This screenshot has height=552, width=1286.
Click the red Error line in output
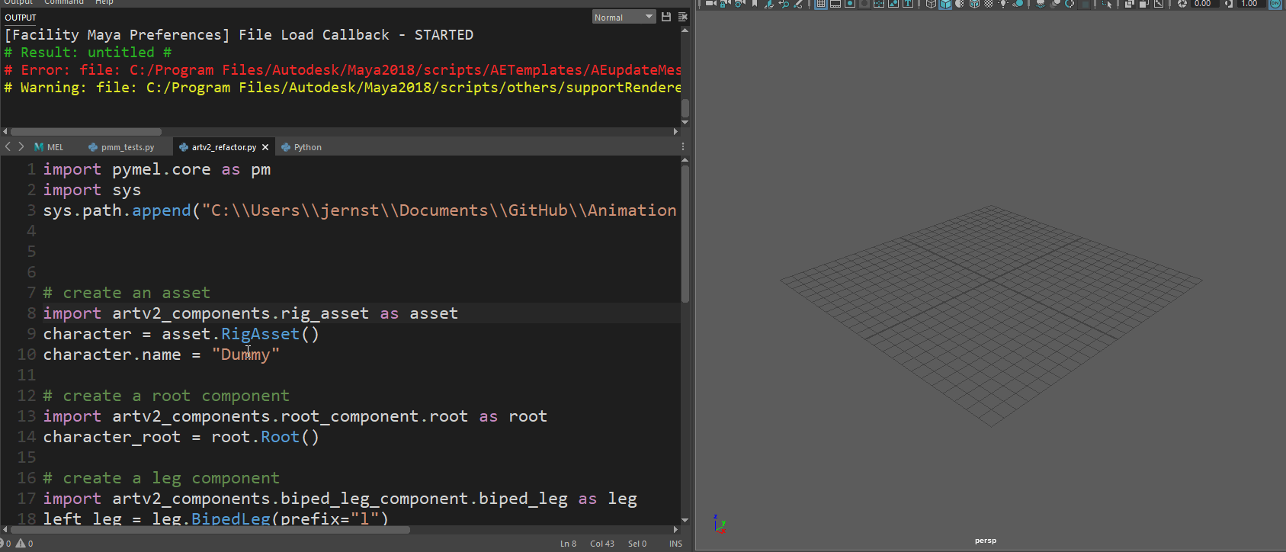pos(342,70)
